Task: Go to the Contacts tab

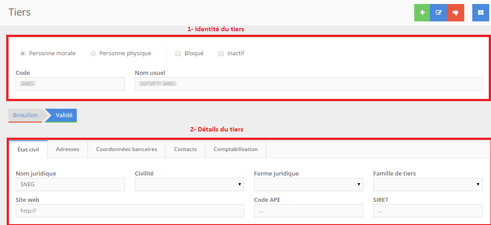Action: pos(185,149)
